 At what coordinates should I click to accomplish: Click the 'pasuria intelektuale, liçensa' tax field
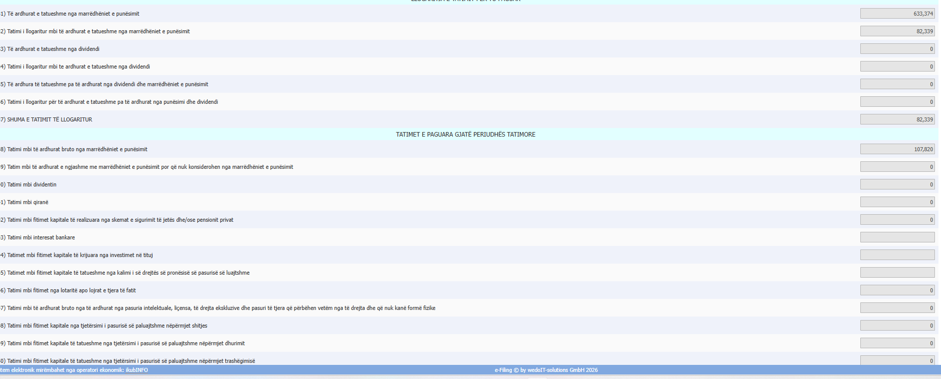(897, 308)
